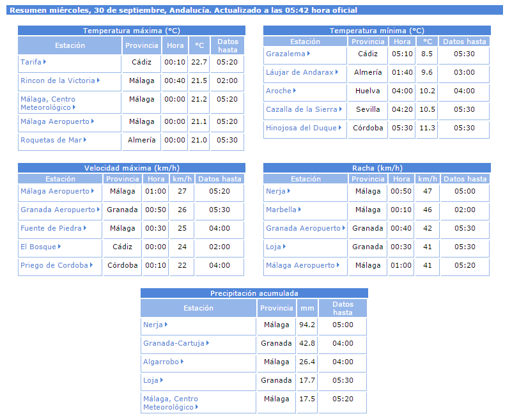The width and height of the screenshot is (519, 416).
Task: Click the arrow icon beside Granada-Cartuja
Action: pyautogui.click(x=208, y=343)
